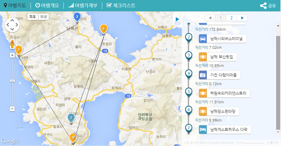281x146 pixels.
Task: Select the Street View pegman icon
Action: pyautogui.click(x=12, y=44)
